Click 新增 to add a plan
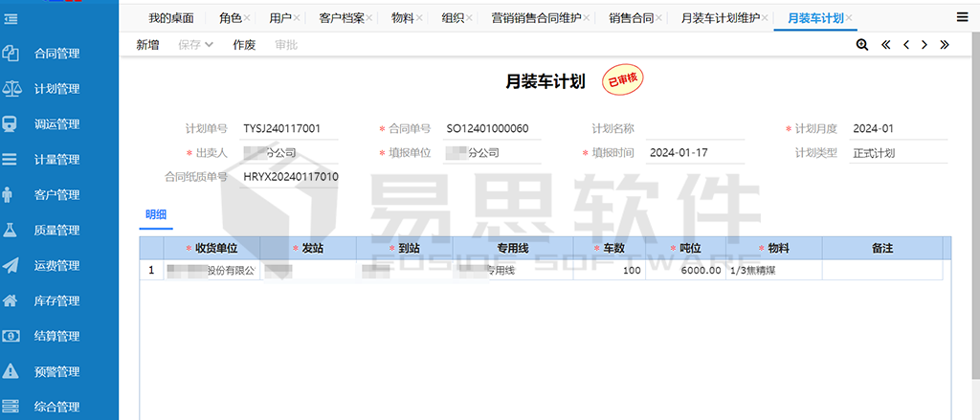Viewport: 980px width, 420px height. 147,45
